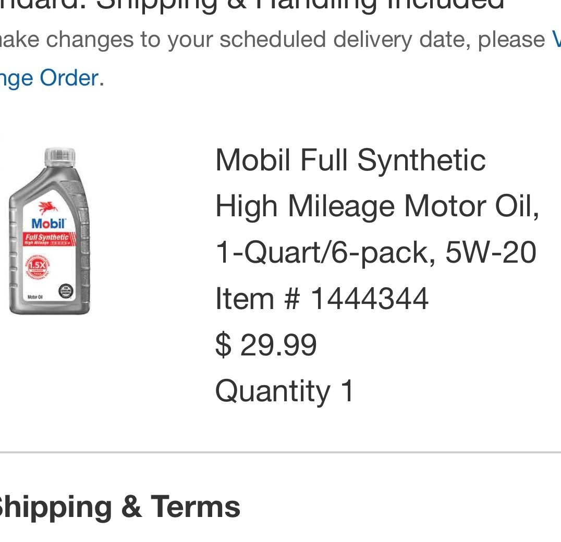The width and height of the screenshot is (561, 542).
Task: Click Item # 1444344
Action: pyautogui.click(x=321, y=299)
